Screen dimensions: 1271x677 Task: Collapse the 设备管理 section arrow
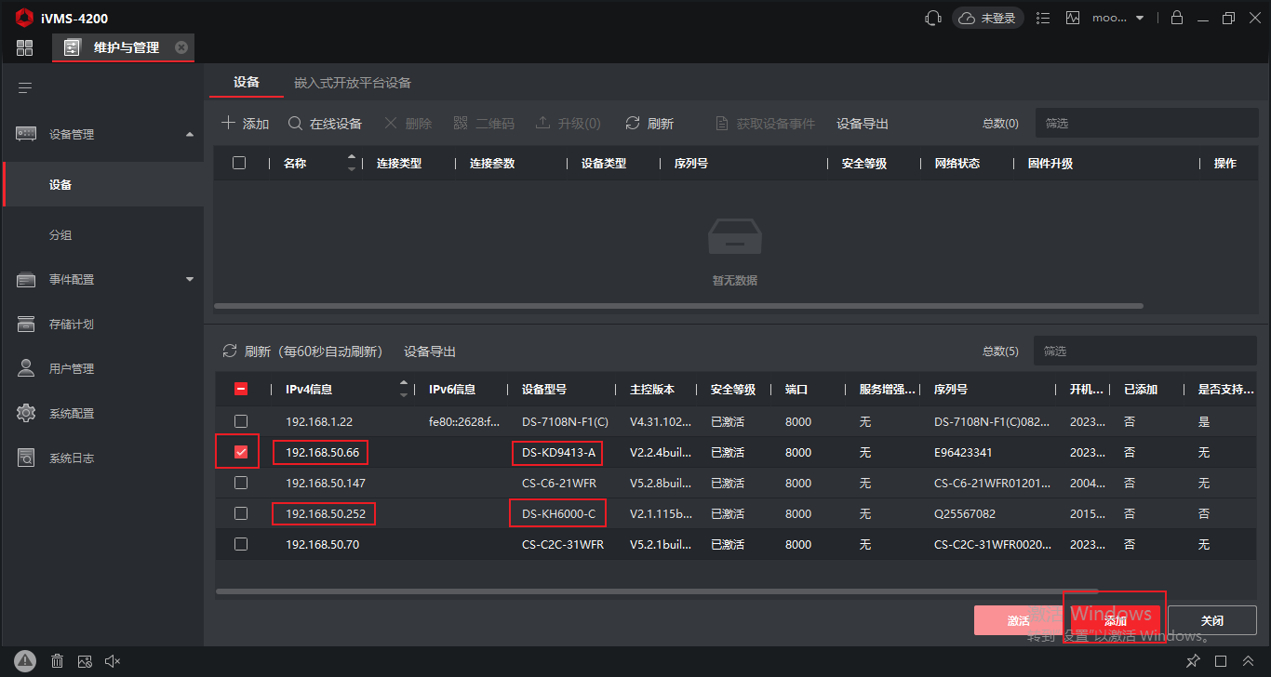(x=190, y=134)
